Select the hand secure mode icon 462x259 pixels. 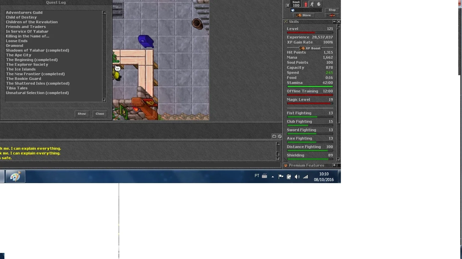(x=319, y=4)
